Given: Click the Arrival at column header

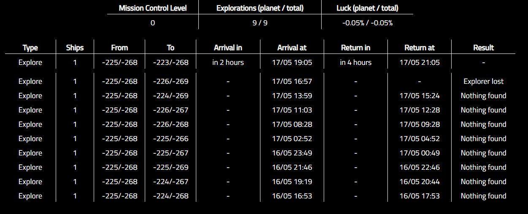Looking at the screenshot, I should pos(292,48).
